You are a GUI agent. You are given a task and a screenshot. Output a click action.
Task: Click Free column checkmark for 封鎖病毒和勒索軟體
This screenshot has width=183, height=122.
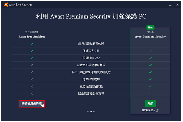point(32,44)
